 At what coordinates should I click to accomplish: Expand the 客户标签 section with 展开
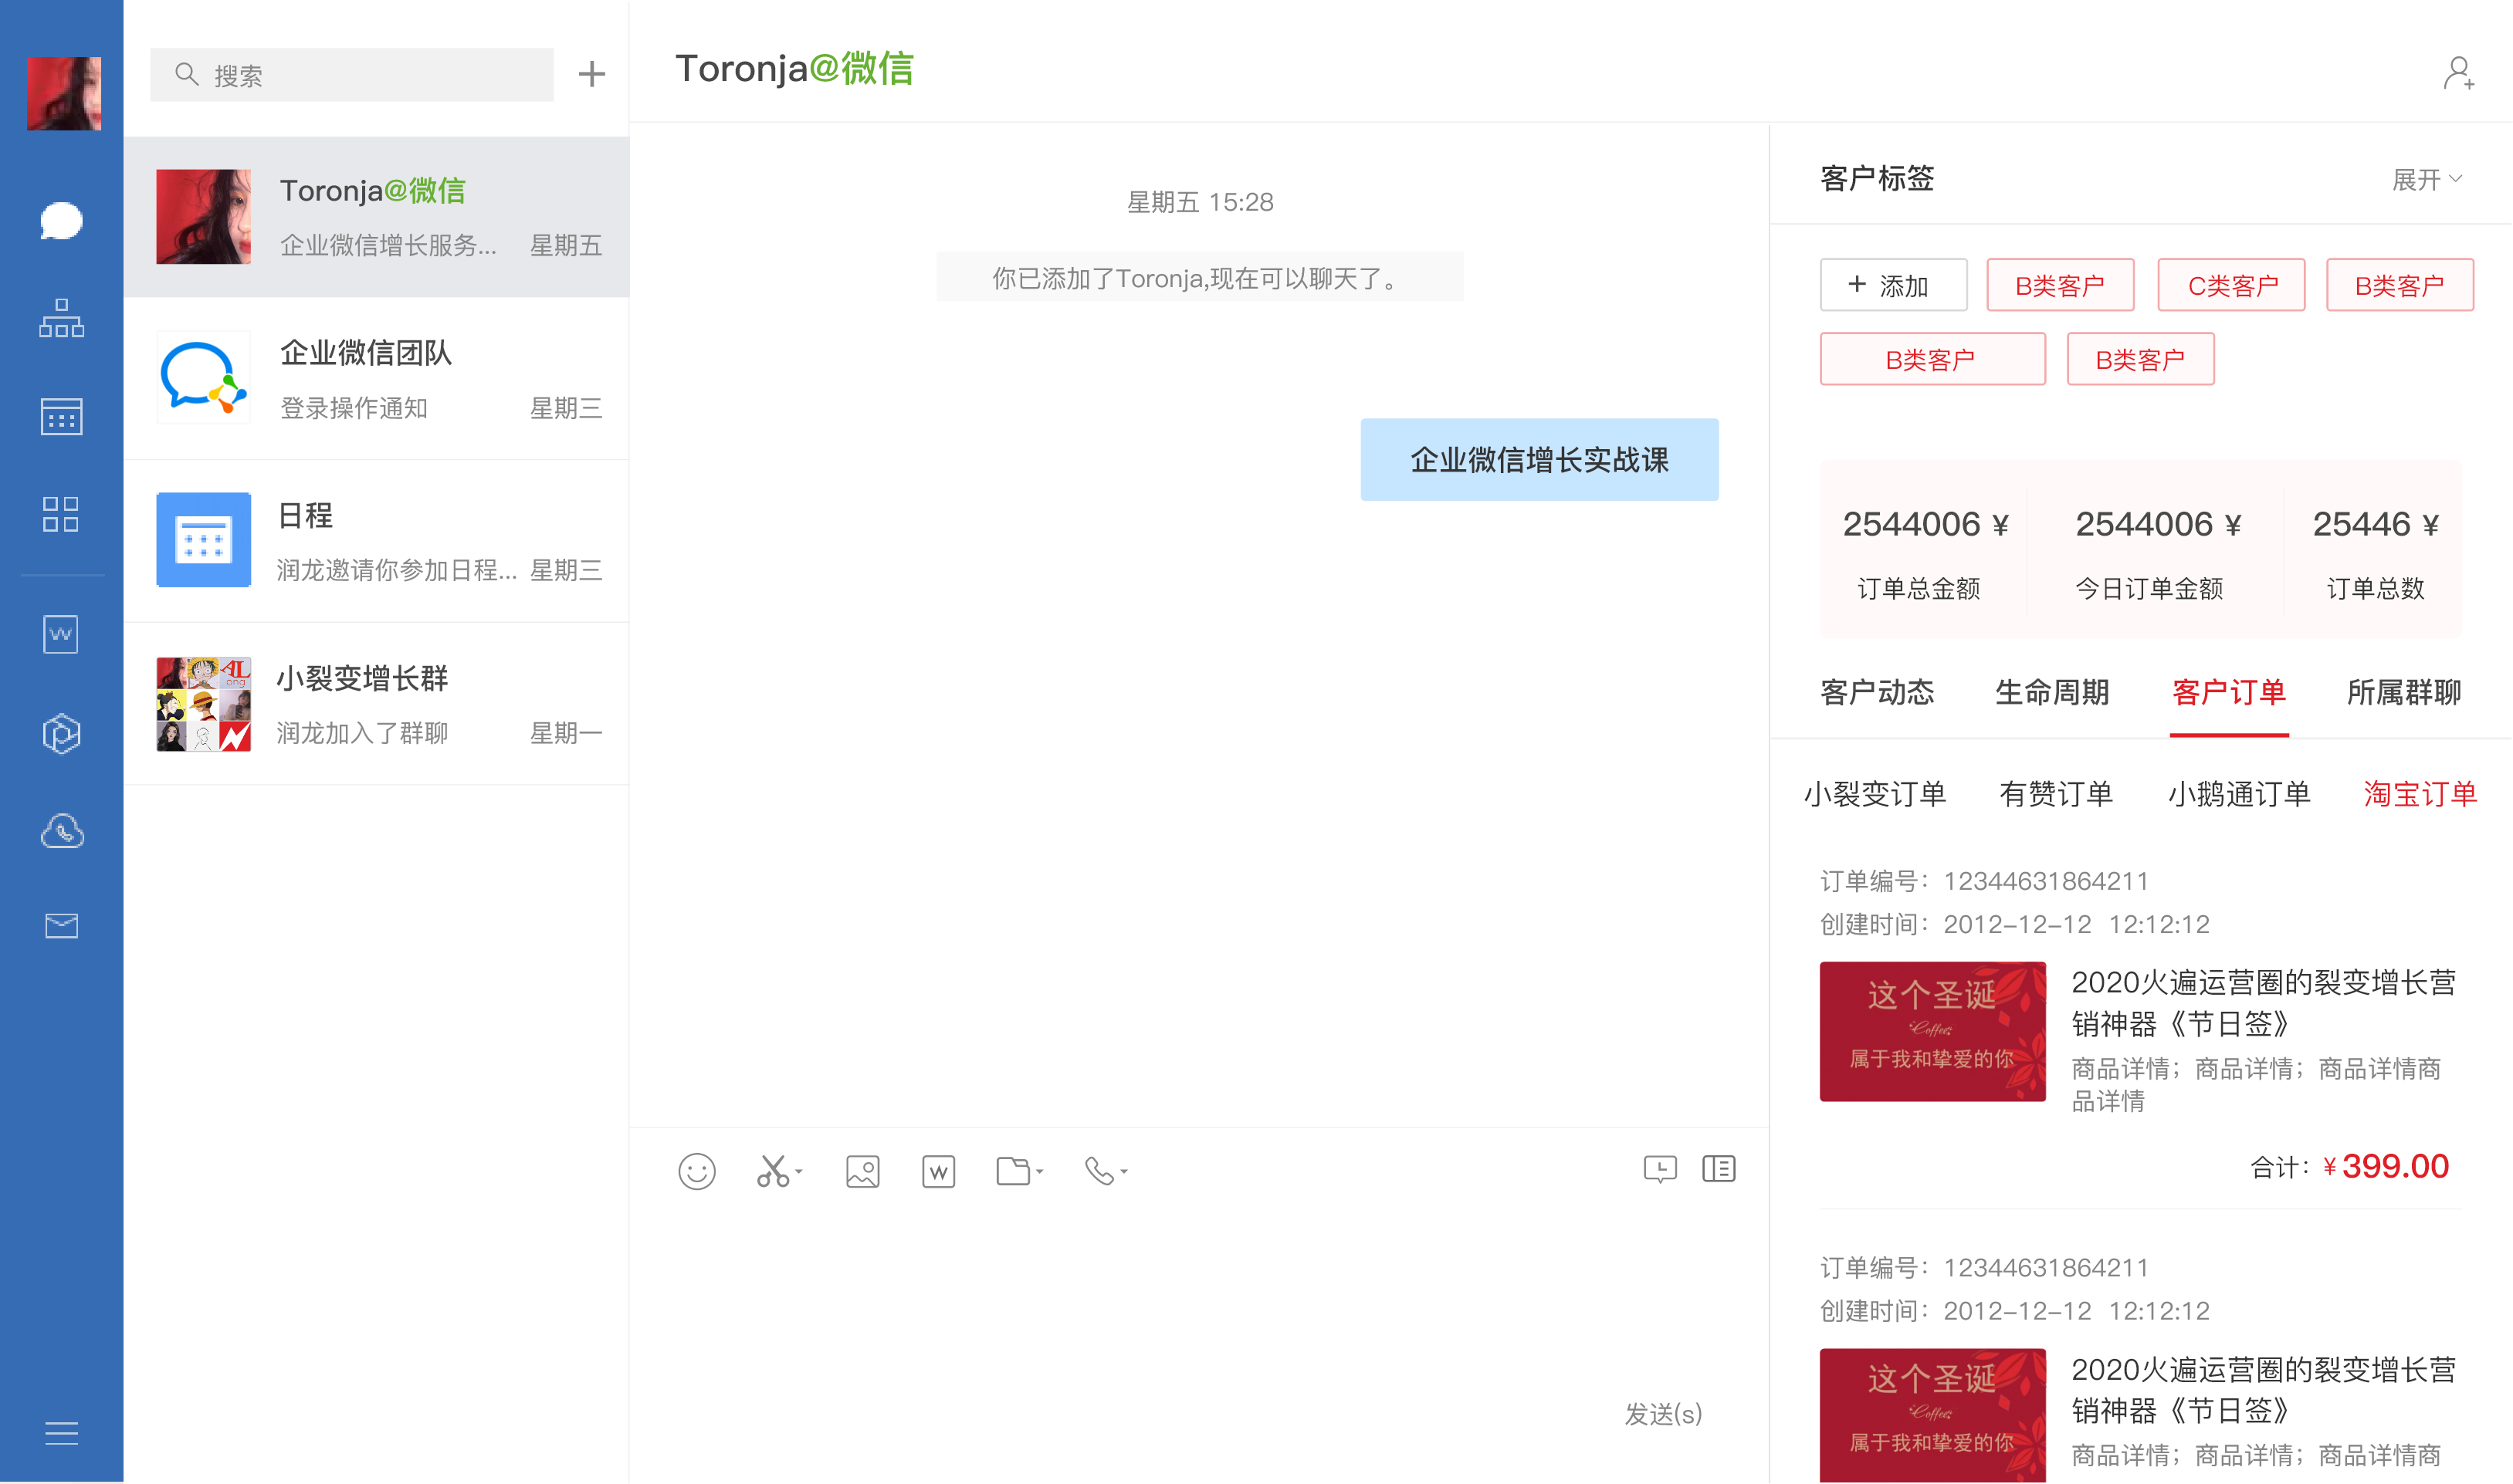click(2427, 180)
